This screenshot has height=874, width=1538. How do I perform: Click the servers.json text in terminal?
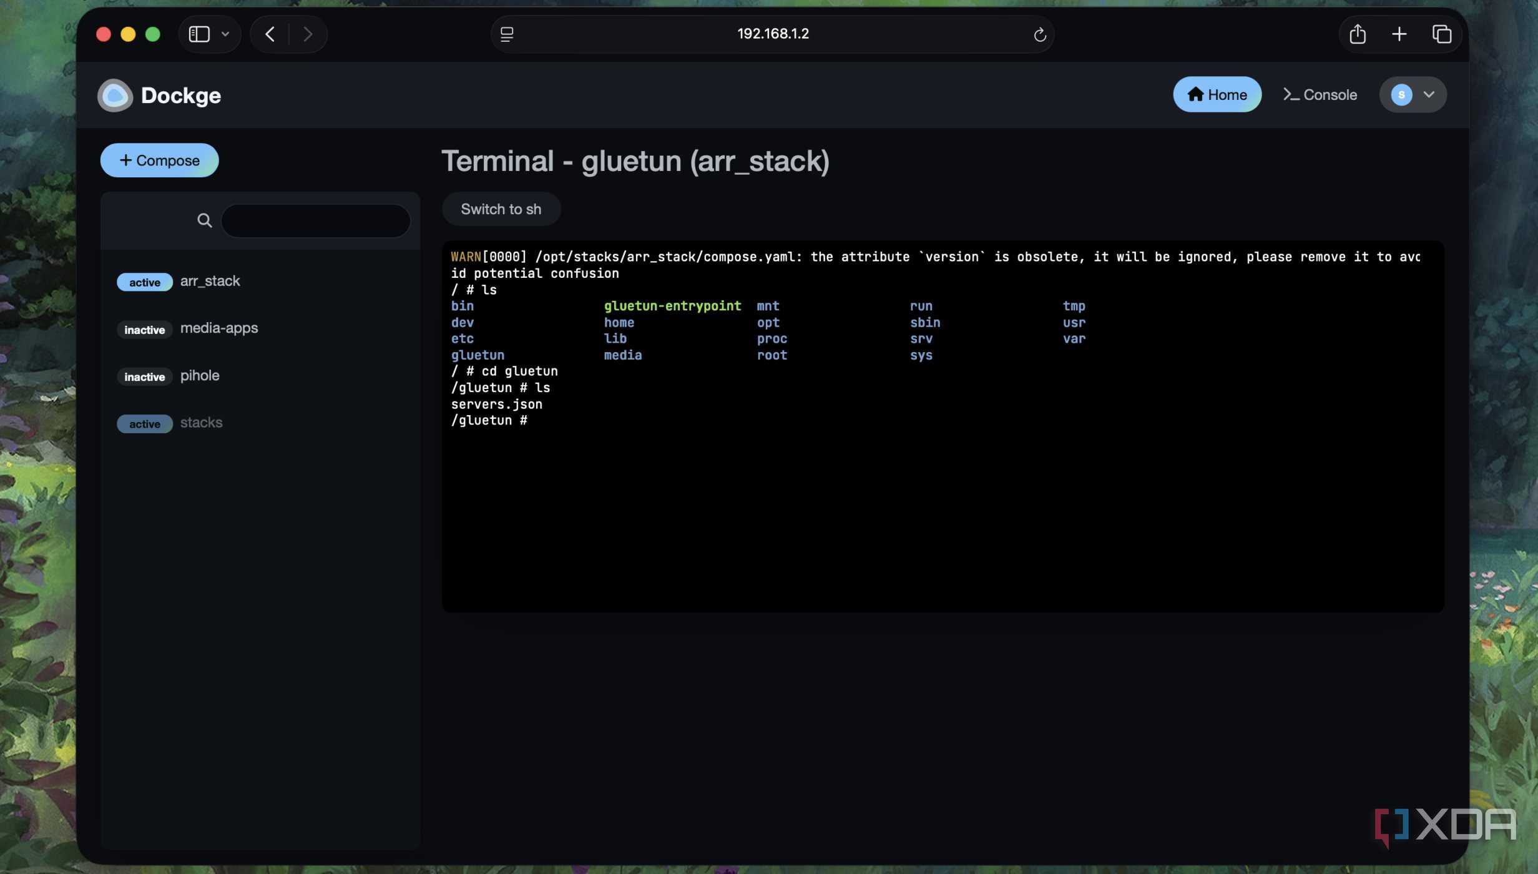coord(497,404)
